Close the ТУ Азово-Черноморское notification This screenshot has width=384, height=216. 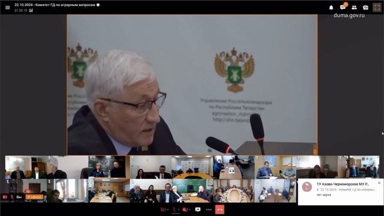pos(379,182)
